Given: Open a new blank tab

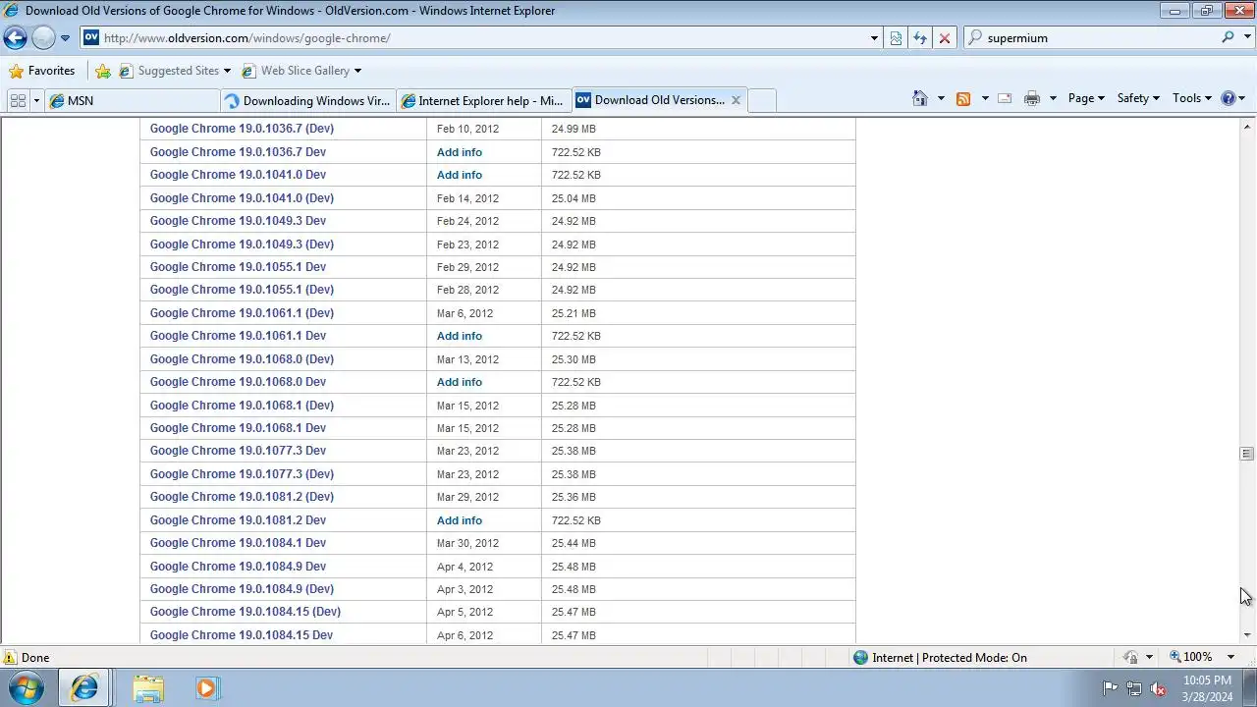Looking at the screenshot, I should (762, 100).
